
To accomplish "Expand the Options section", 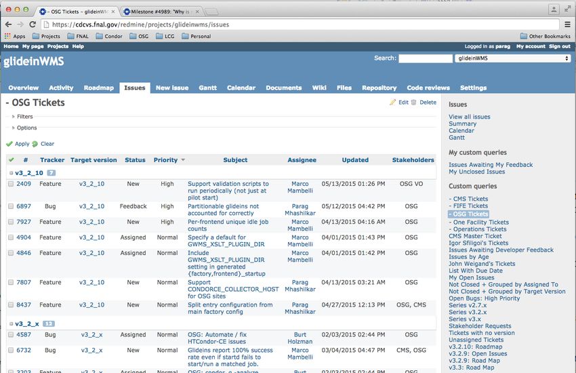I will point(24,127).
